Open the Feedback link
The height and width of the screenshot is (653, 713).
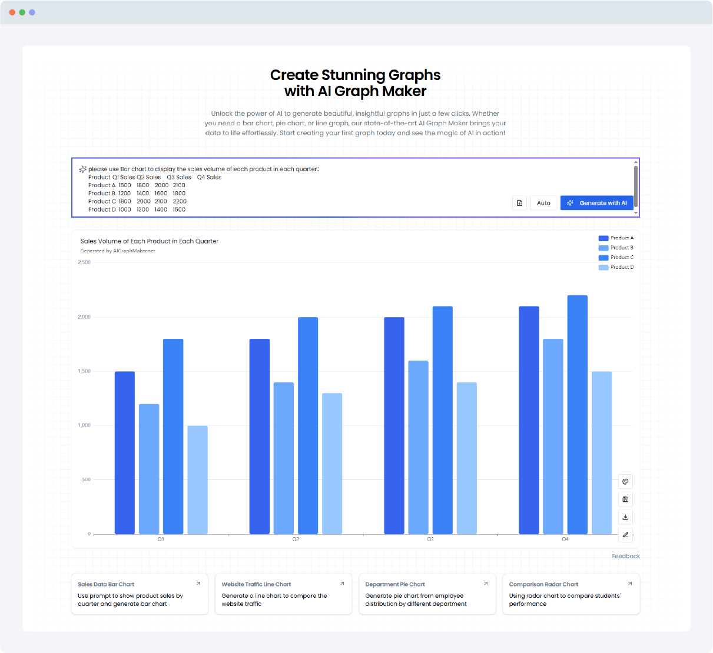click(625, 556)
